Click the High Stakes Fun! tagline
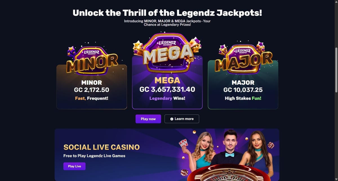Screen dimensions: 338x181 tap(243, 98)
